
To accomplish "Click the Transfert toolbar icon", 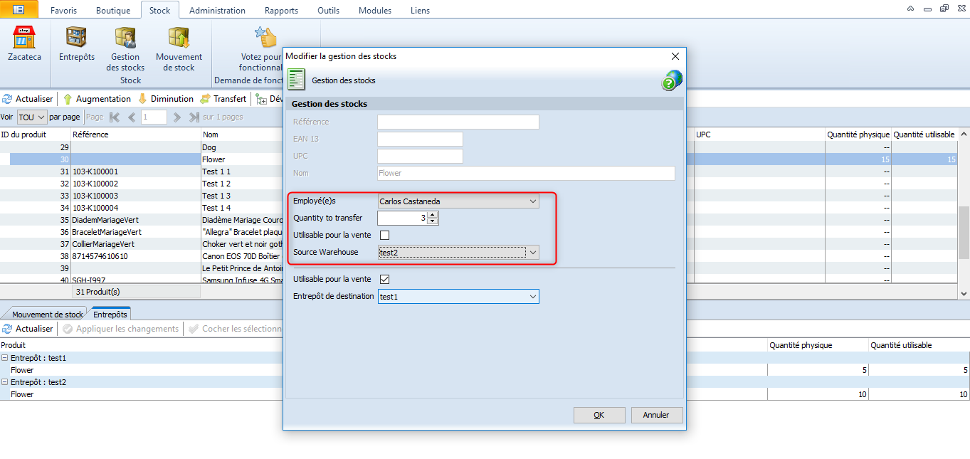I will (206, 99).
